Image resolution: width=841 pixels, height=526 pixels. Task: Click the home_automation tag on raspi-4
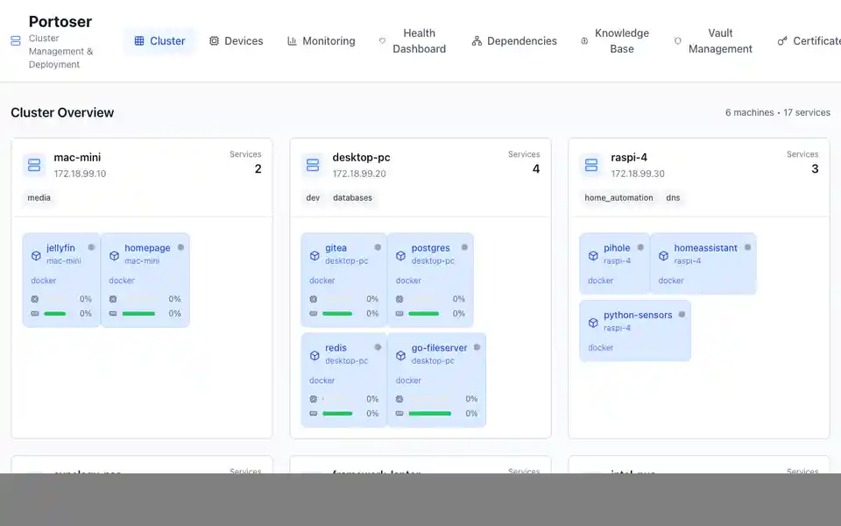(619, 197)
